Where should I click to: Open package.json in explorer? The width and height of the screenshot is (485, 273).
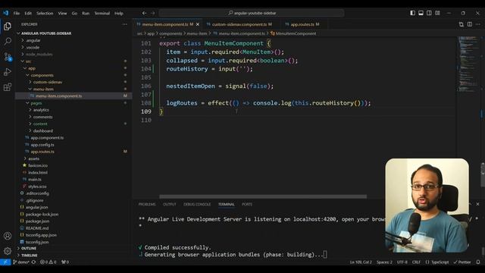(37, 221)
